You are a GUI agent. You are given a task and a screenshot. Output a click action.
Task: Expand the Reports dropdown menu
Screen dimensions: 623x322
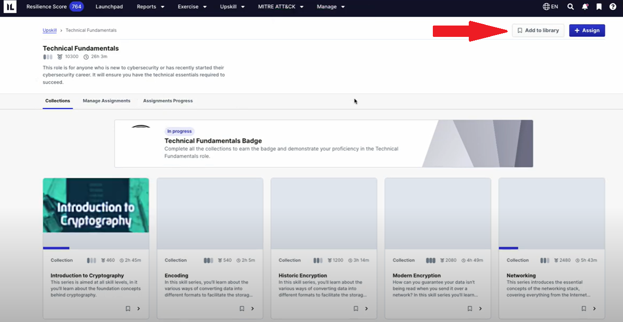(150, 7)
